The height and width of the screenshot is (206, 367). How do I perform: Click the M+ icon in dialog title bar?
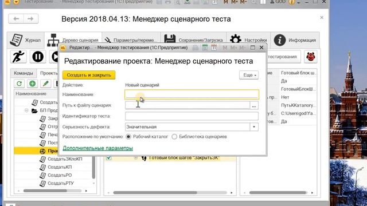tap(233, 47)
